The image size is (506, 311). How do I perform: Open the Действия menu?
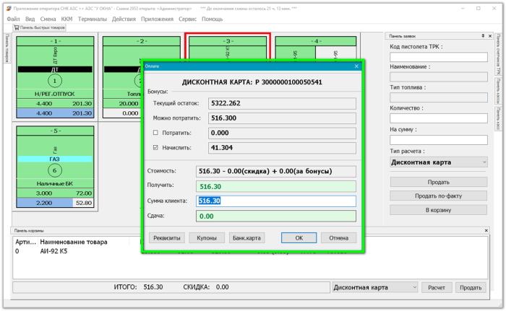124,19
